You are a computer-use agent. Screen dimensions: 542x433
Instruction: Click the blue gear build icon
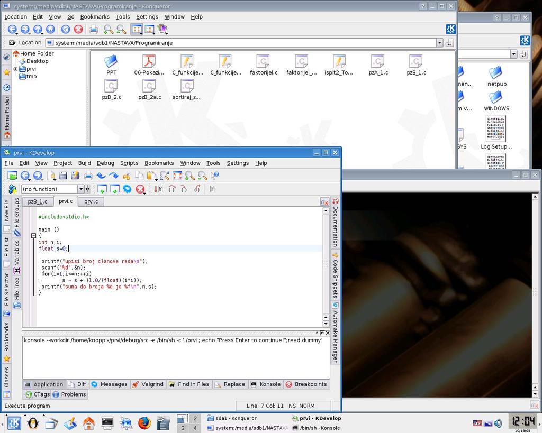127,189
